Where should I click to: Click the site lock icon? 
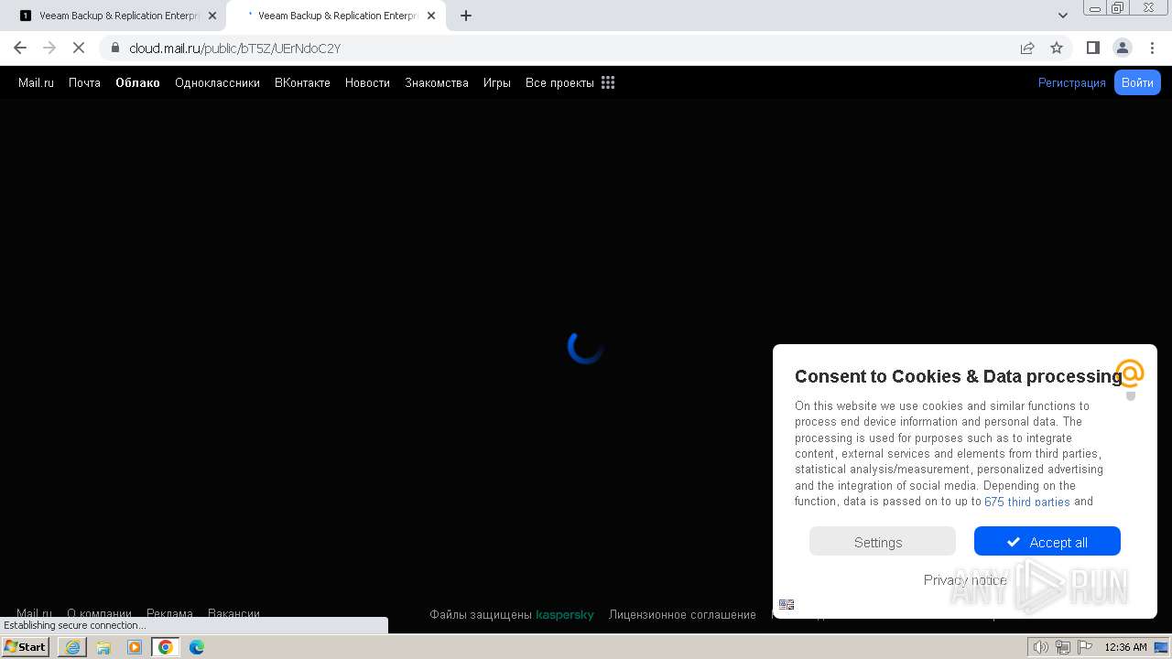coord(115,48)
